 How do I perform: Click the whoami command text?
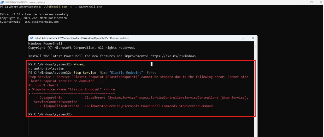[79, 64]
